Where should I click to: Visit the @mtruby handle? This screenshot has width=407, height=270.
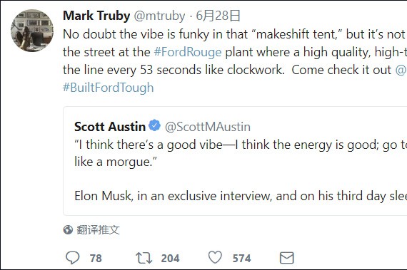coord(159,16)
